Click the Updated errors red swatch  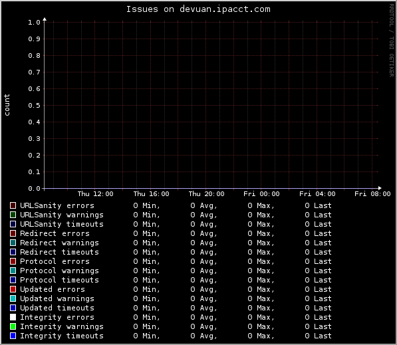pyautogui.click(x=13, y=289)
